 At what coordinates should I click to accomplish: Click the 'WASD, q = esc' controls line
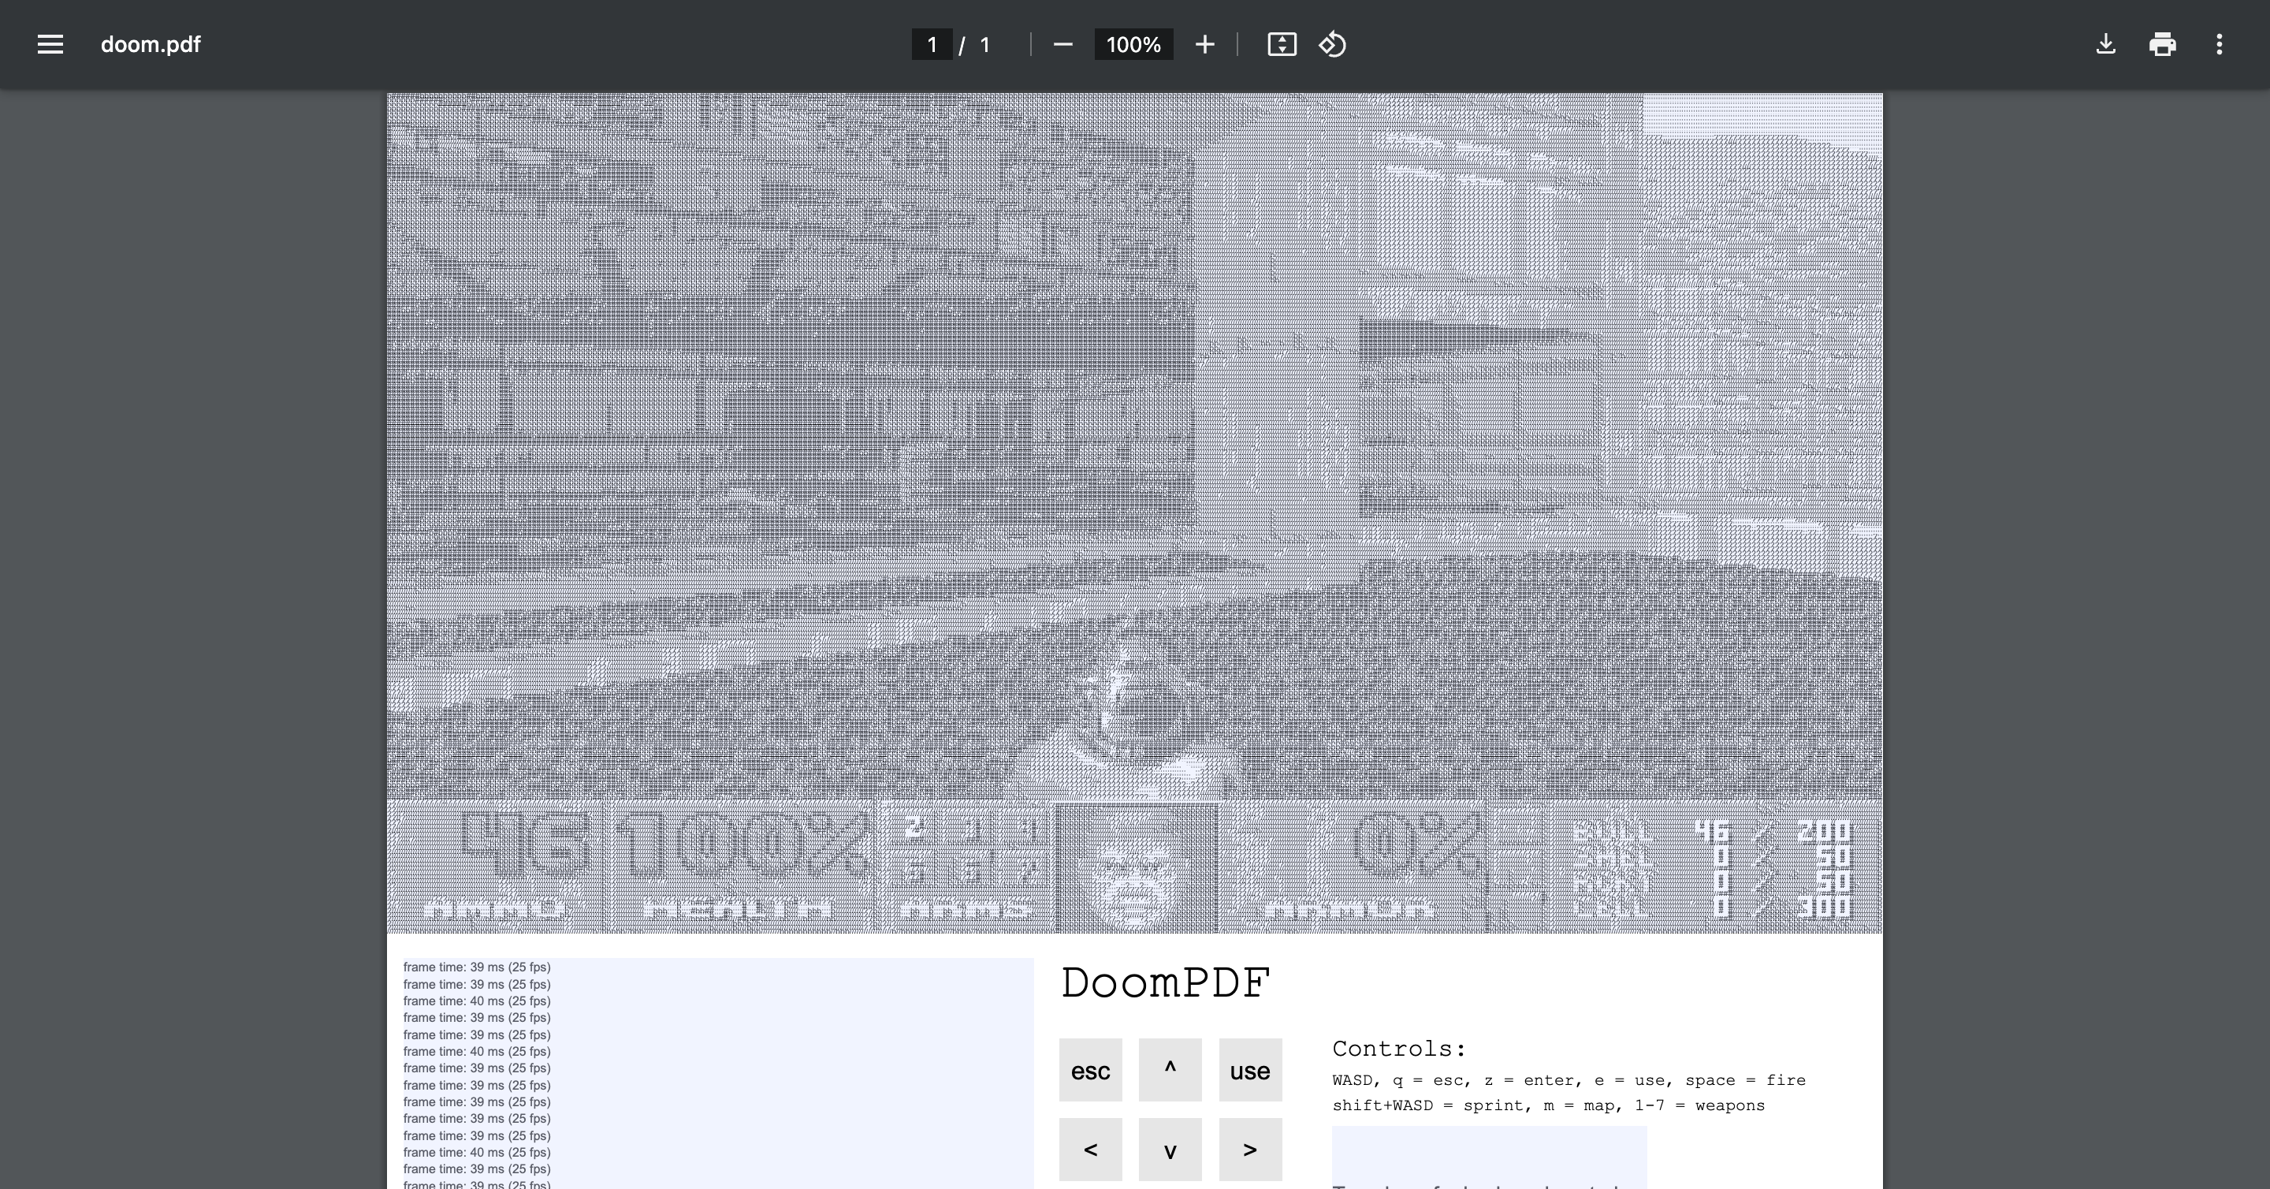[1569, 1081]
